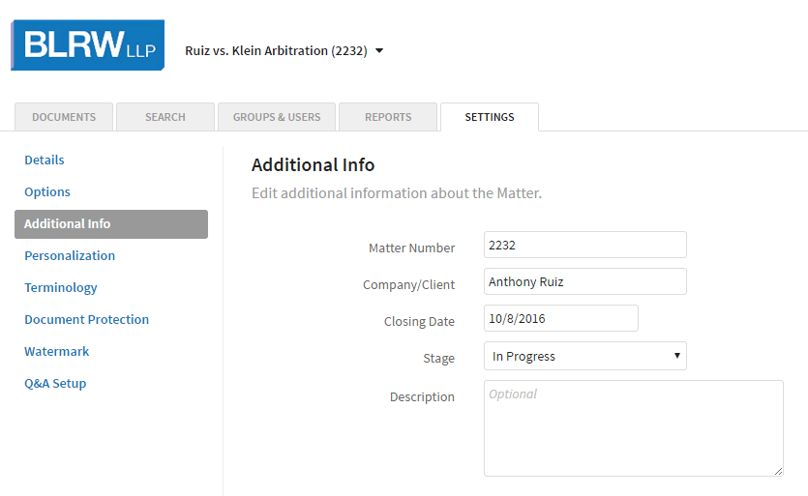Click the BLRW LLP logo
The height and width of the screenshot is (496, 808).
(x=87, y=45)
